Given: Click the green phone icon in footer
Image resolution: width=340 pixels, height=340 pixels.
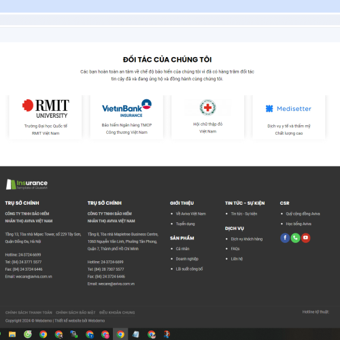Looking at the screenshot, I should tap(295, 238).
